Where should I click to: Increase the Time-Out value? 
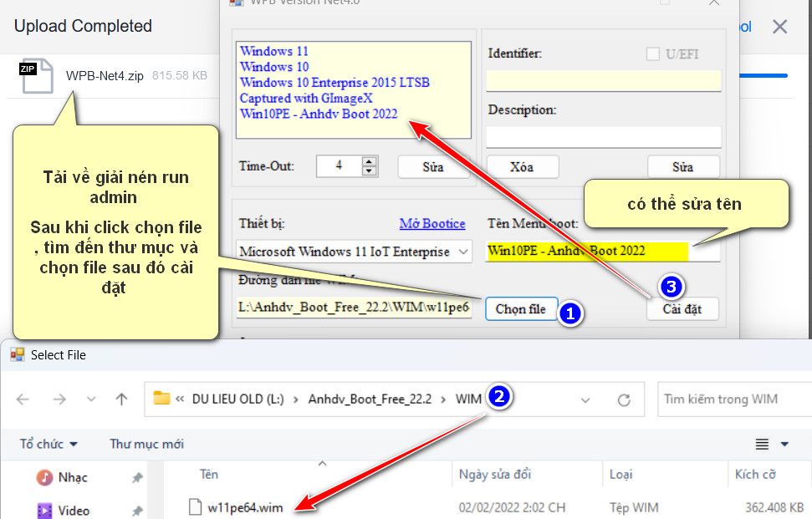tap(370, 161)
